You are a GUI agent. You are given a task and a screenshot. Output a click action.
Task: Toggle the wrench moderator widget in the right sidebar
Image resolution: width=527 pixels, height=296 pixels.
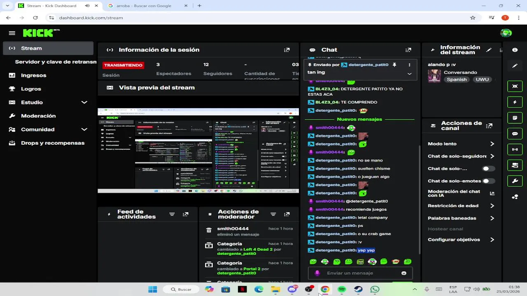click(515, 181)
